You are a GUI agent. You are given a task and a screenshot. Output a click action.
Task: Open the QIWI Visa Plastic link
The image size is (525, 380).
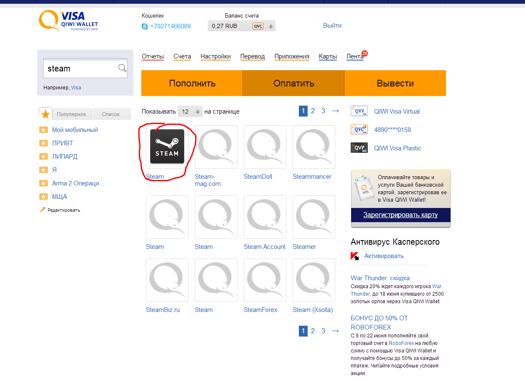pos(398,148)
